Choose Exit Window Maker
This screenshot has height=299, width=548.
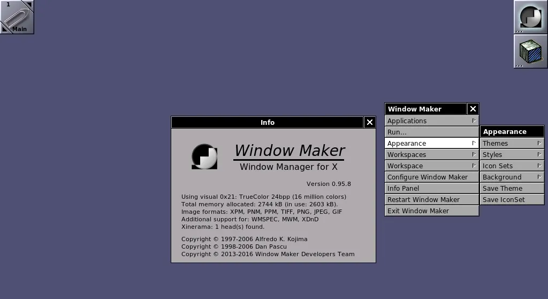pyautogui.click(x=431, y=211)
